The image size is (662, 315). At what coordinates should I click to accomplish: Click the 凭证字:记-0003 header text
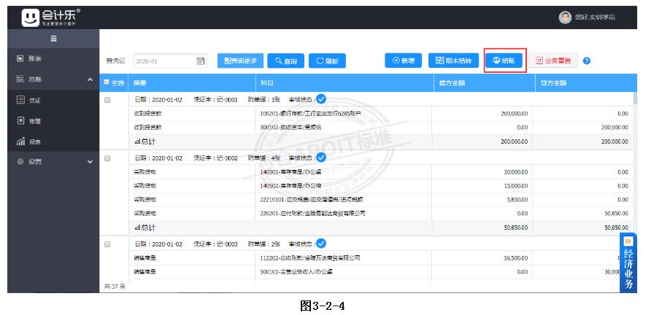pyautogui.click(x=215, y=244)
